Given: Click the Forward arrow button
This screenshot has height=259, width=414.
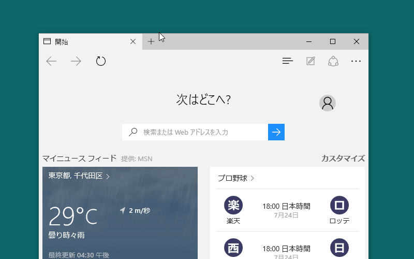Looking at the screenshot, I should (76, 61).
